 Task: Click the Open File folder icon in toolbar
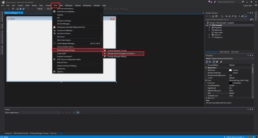point(17,9)
